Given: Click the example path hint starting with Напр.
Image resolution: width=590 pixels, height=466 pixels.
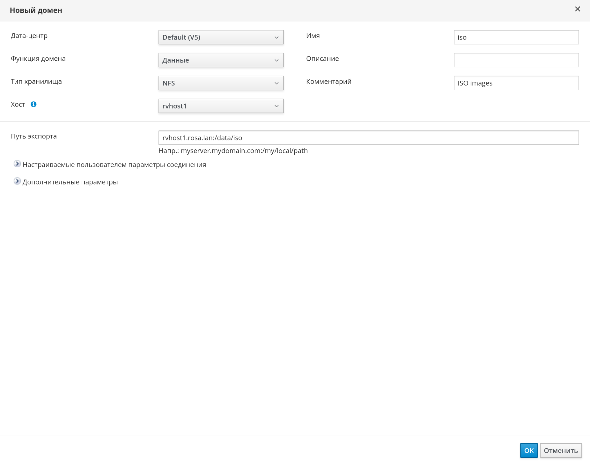Looking at the screenshot, I should tap(233, 151).
